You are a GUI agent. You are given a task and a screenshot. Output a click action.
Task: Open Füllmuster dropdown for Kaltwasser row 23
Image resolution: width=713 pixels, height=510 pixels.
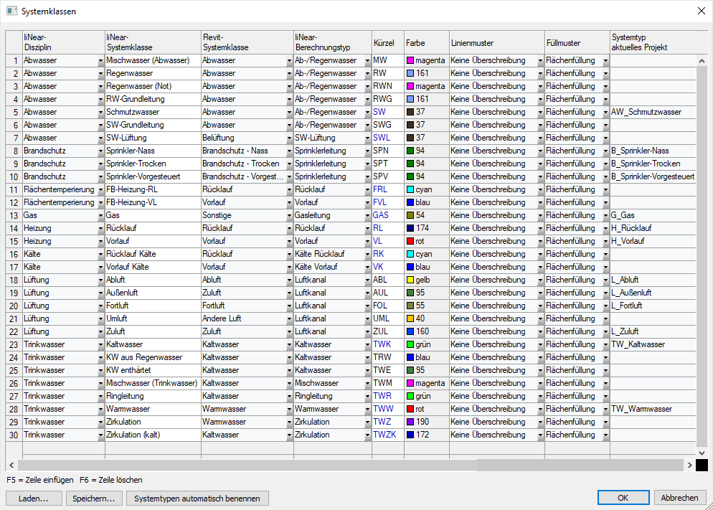click(x=605, y=344)
